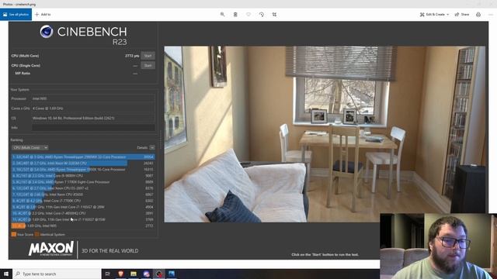Click Start beside CPU (Multi Core)
Viewport: 497px width, 279px height.
point(148,56)
